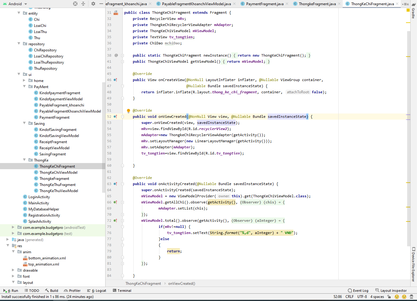The image size is (417, 301).
Task: Open Project panel settings gear
Action: coord(93,4)
